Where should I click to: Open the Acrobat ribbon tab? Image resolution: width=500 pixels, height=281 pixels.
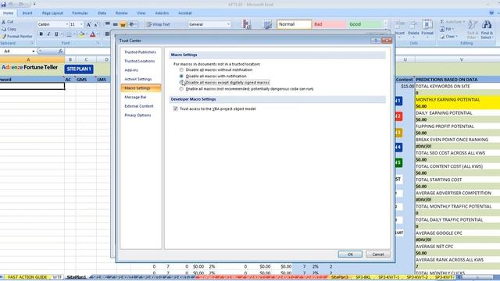click(x=184, y=13)
